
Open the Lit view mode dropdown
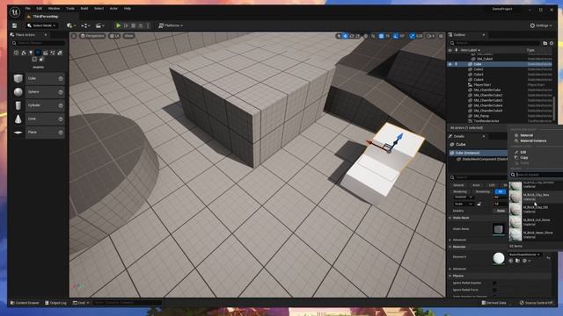[114, 36]
